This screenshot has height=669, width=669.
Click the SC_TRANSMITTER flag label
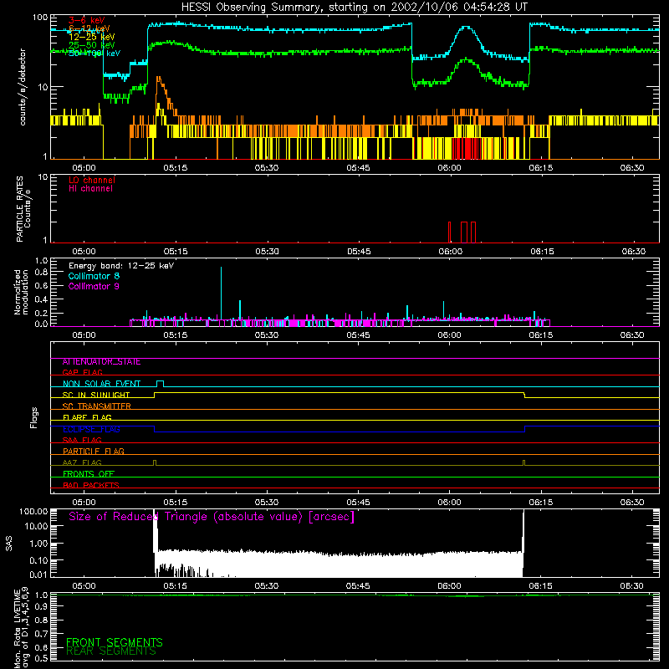click(97, 406)
